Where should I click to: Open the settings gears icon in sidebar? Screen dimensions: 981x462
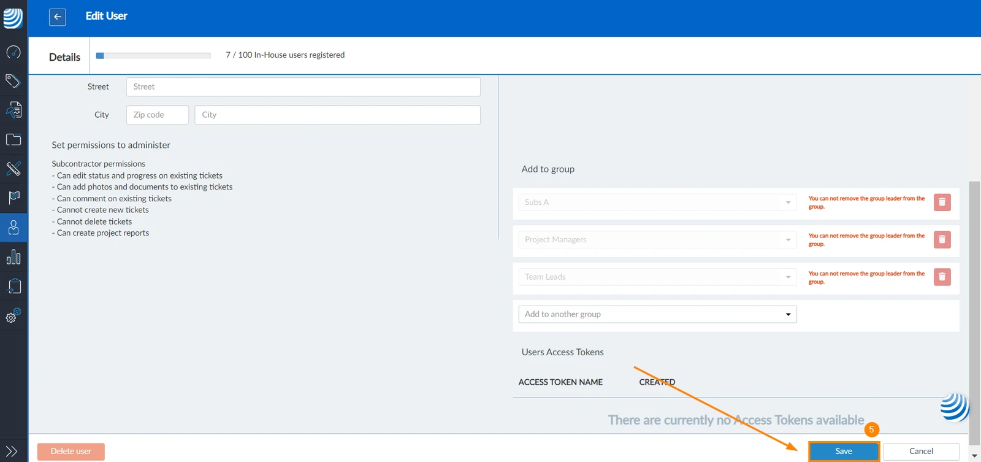point(13,315)
